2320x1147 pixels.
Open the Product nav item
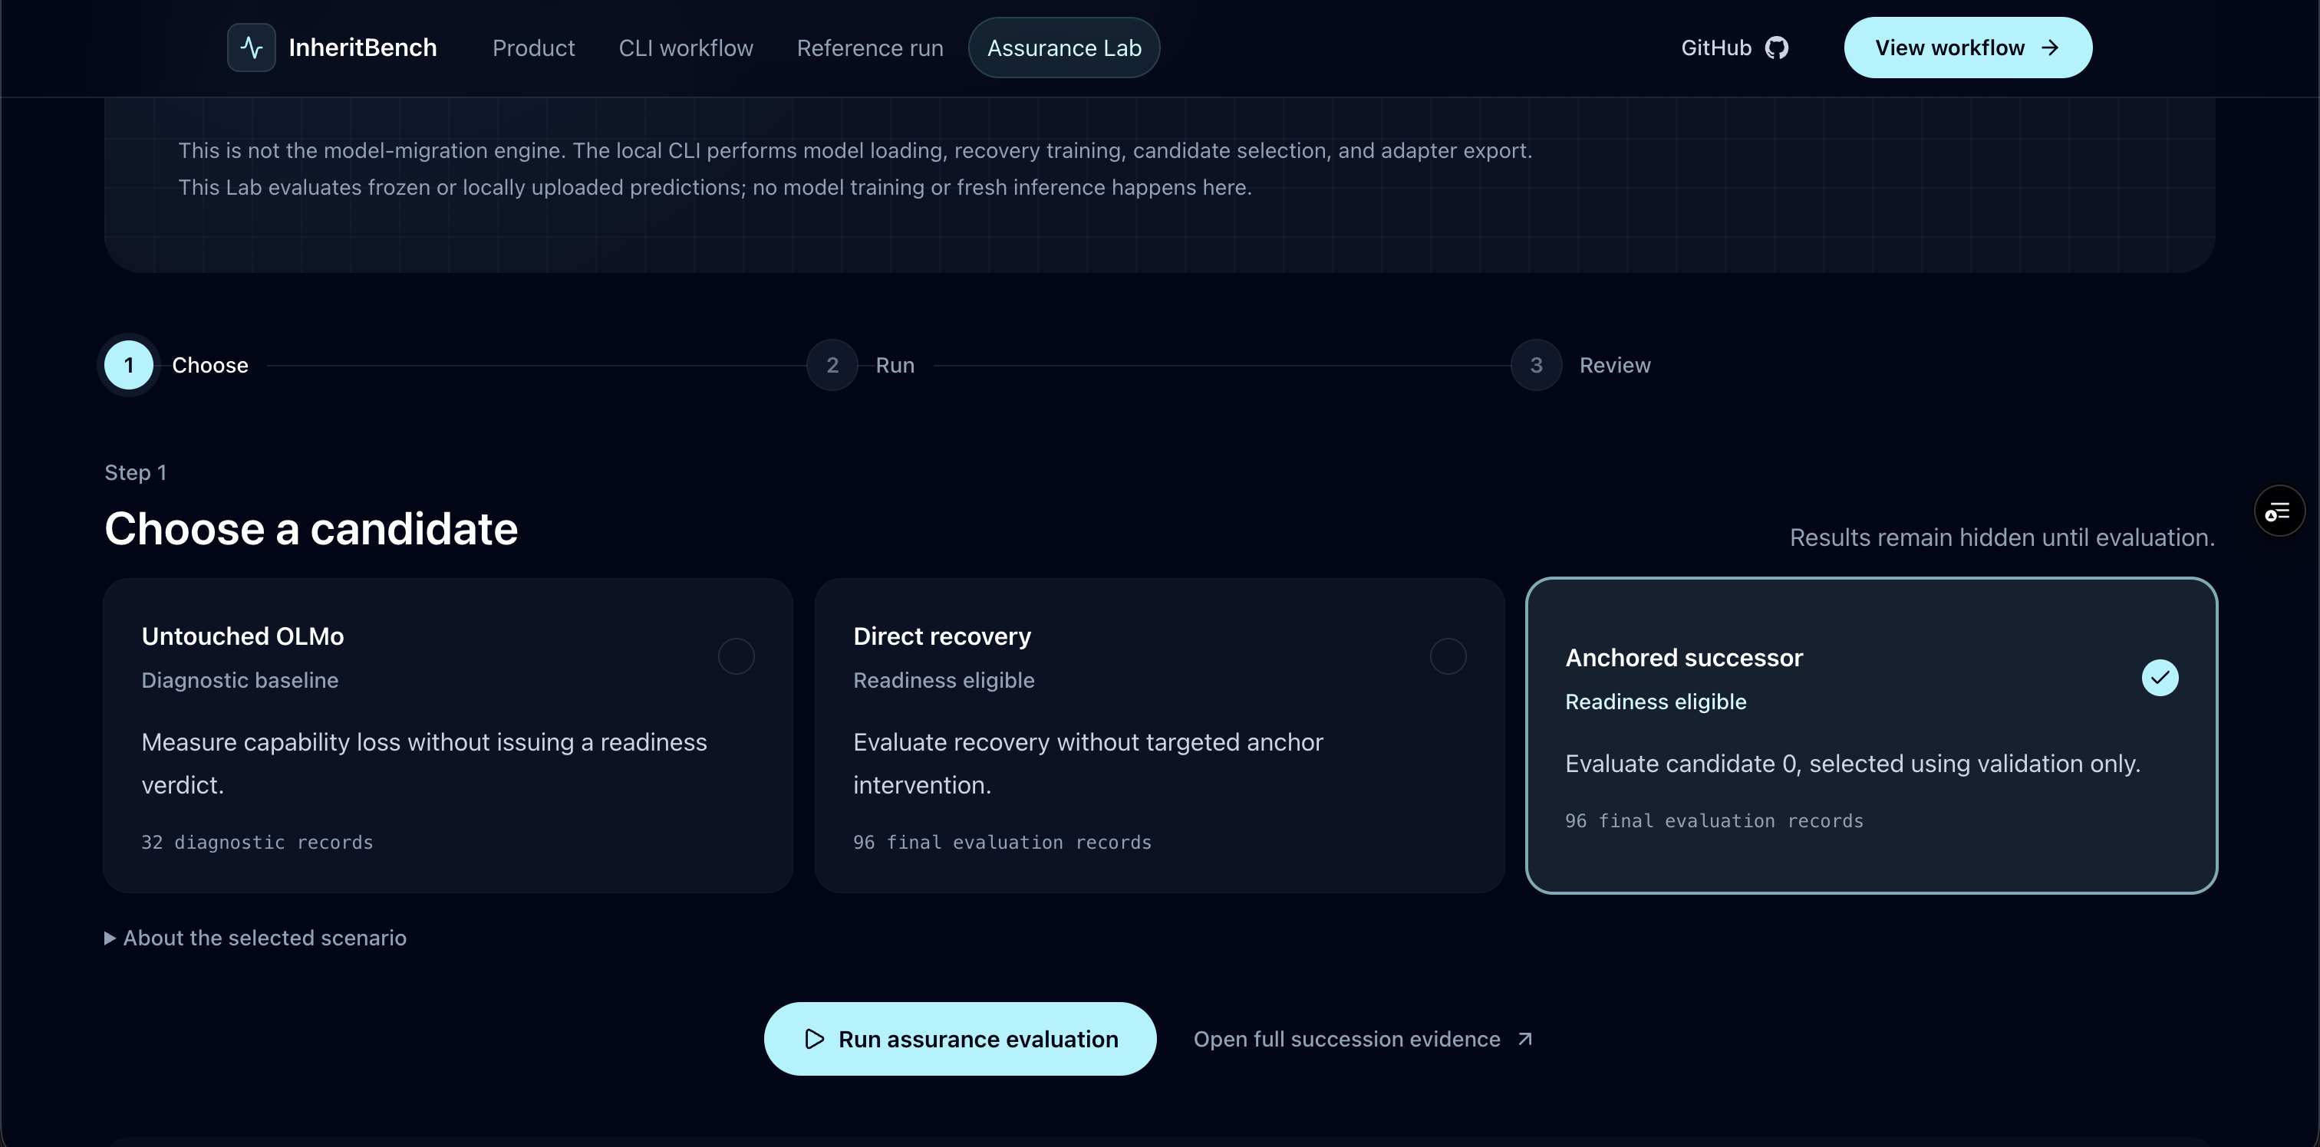pyautogui.click(x=533, y=48)
